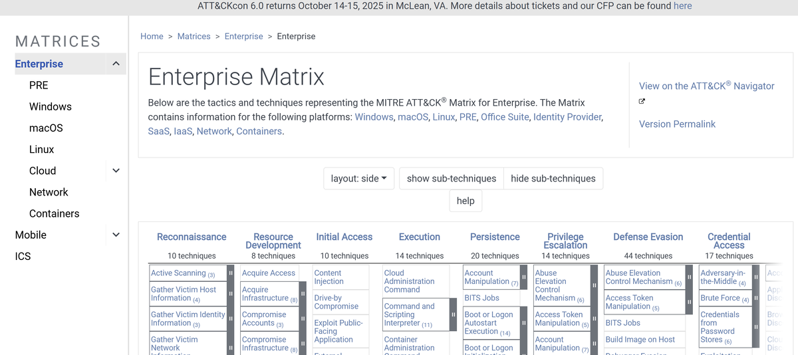Open the Initial Access tactic header
Viewport: 798px width, 355px height.
344,237
